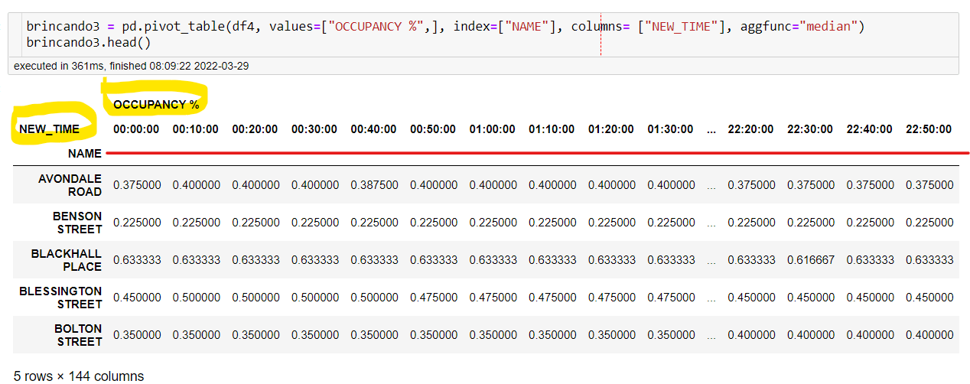The width and height of the screenshot is (970, 384).
Task: Select the 22:50:00 column header
Action: (929, 129)
